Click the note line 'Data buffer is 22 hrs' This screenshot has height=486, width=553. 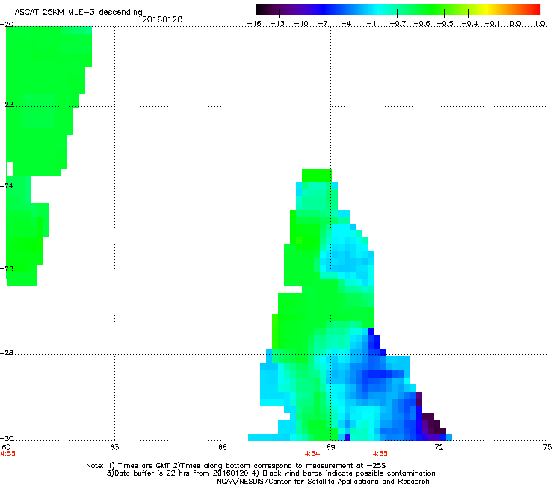271,473
